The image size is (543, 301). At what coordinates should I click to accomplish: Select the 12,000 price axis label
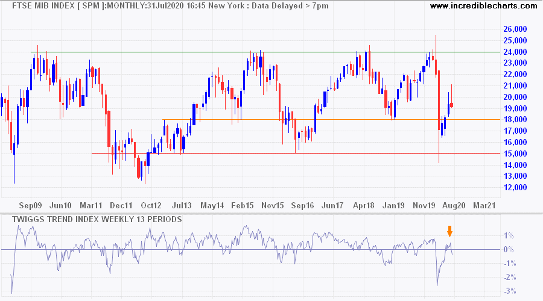click(x=515, y=188)
